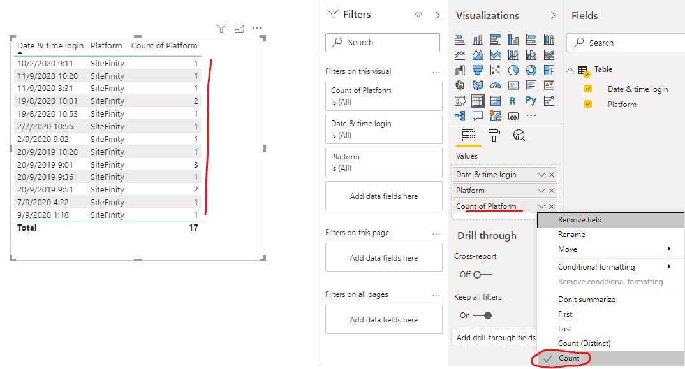Select the R script visual

coord(513,101)
